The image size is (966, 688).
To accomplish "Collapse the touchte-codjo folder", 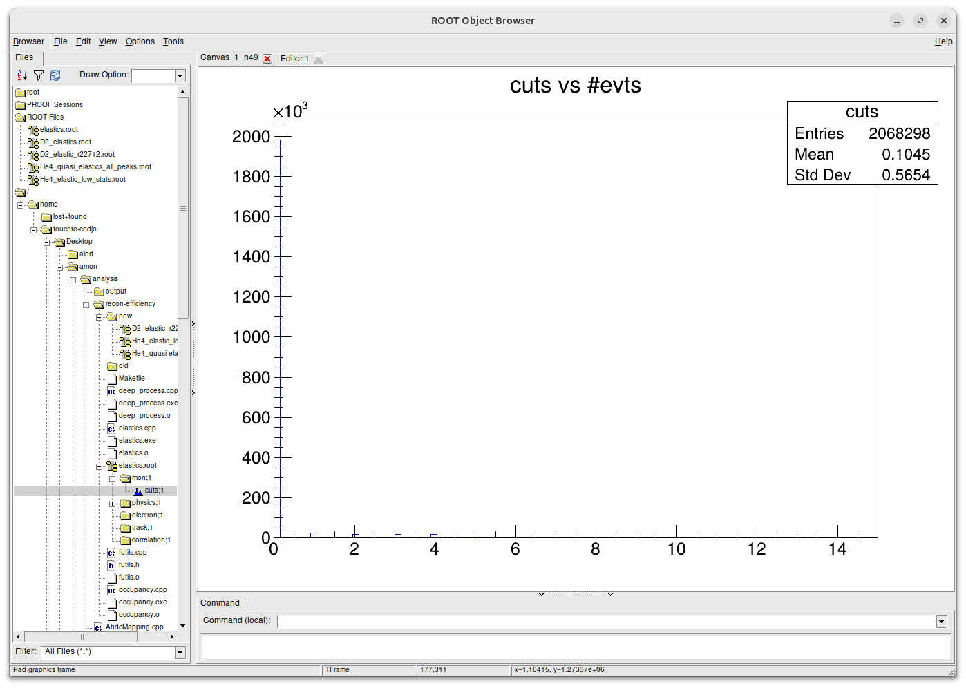I will [x=33, y=230].
